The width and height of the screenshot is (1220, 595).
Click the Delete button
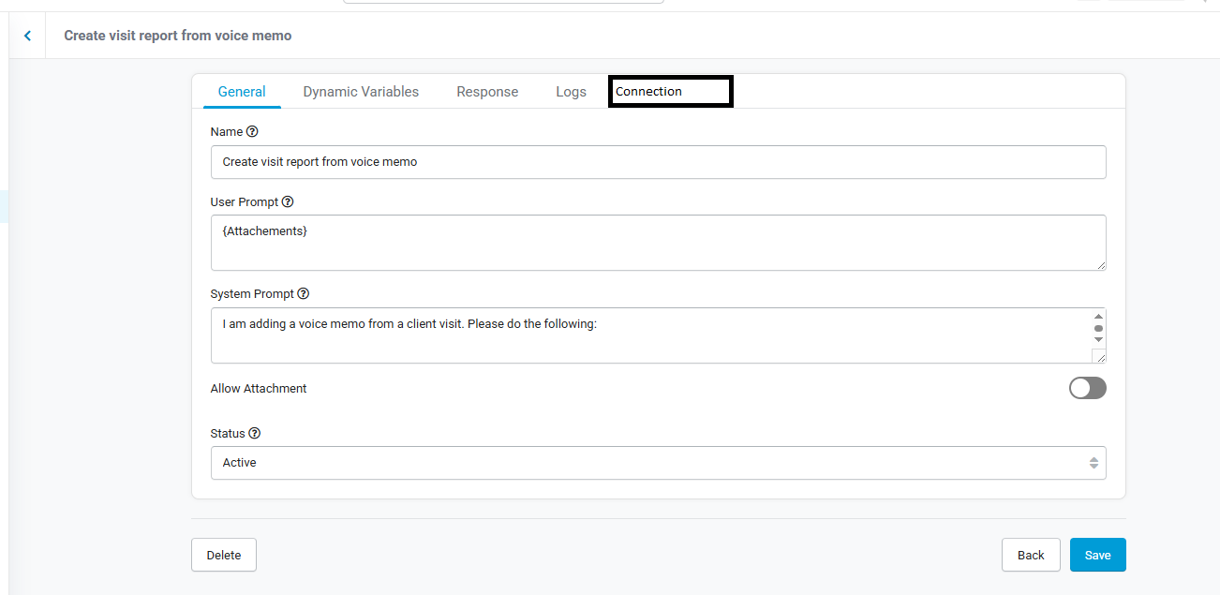tap(224, 555)
